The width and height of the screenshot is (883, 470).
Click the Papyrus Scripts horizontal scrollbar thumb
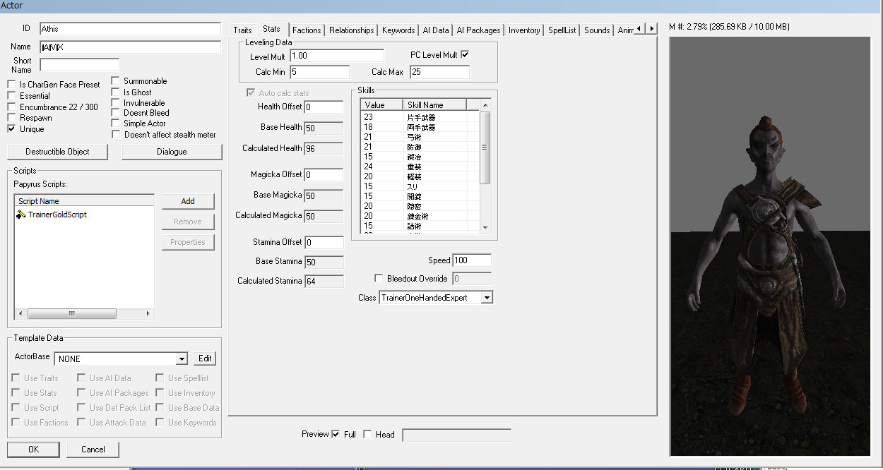tap(71, 314)
